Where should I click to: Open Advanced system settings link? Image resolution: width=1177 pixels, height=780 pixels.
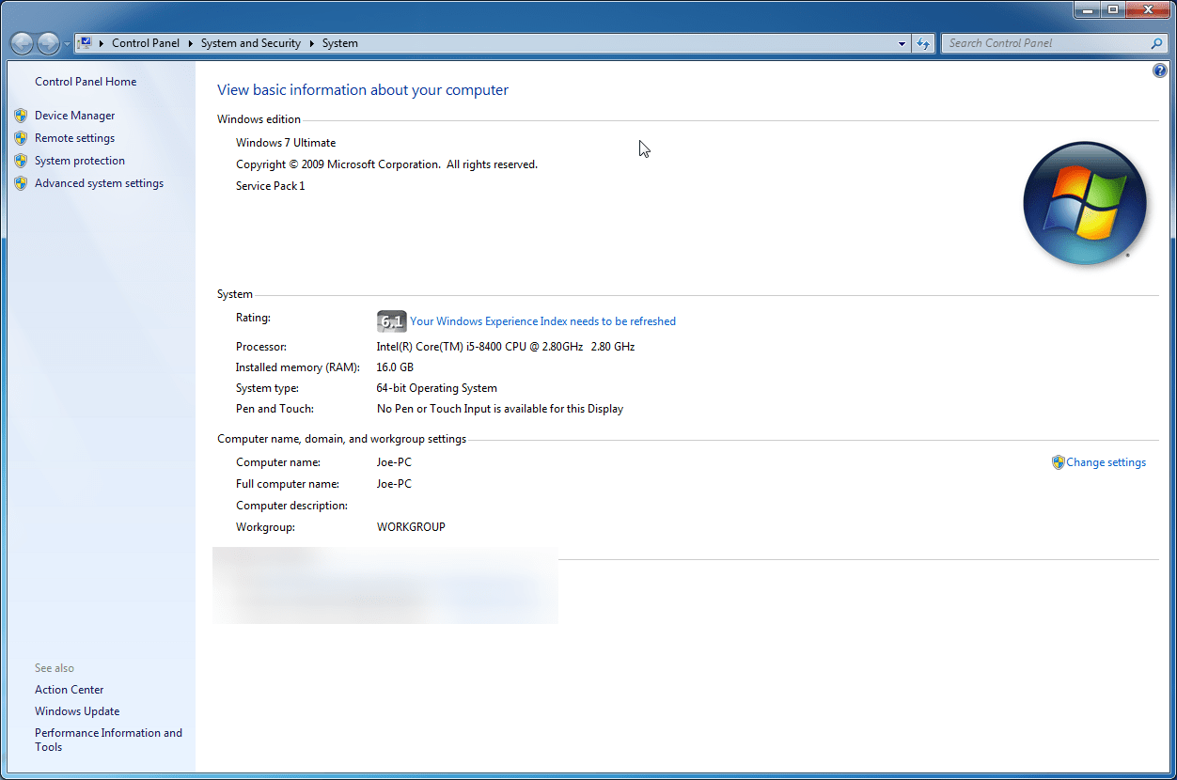pos(100,183)
